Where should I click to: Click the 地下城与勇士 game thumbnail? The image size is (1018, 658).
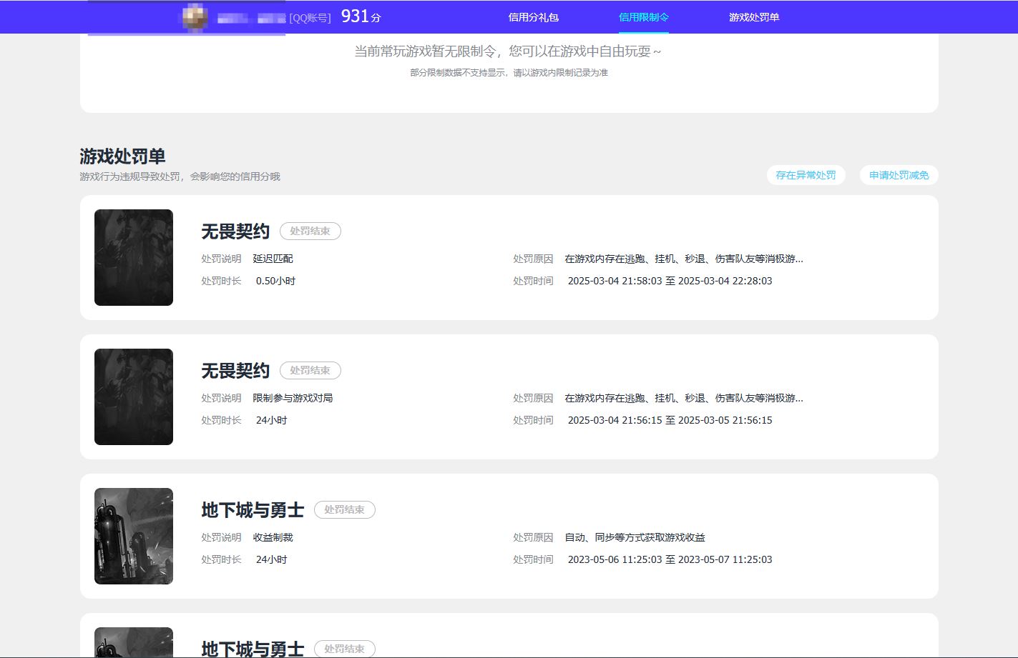click(133, 536)
